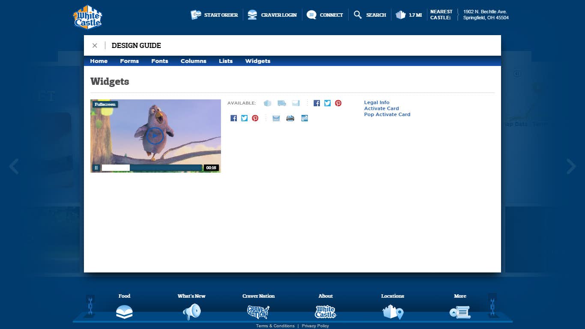Click the Twitter icon in the Available row
Viewport: 585px width, 329px height.
point(328,103)
